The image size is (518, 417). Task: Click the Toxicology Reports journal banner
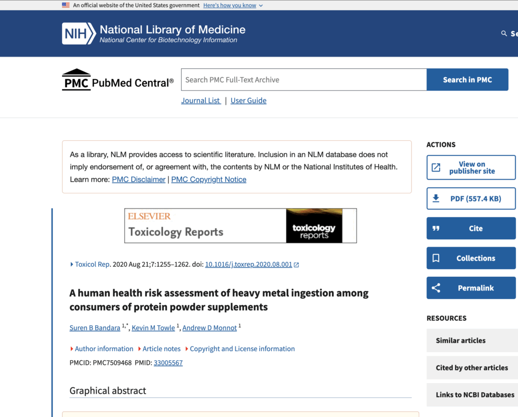point(240,226)
